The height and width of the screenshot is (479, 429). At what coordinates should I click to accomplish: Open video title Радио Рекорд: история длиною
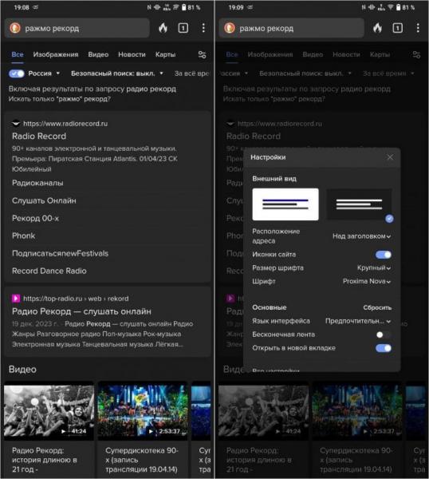tap(44, 460)
